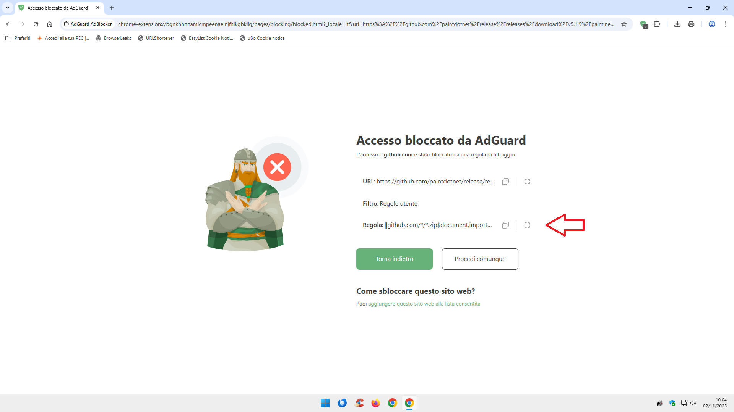Open the EasyList Cookie Noti... bookmark
The height and width of the screenshot is (412, 734).
point(207,38)
